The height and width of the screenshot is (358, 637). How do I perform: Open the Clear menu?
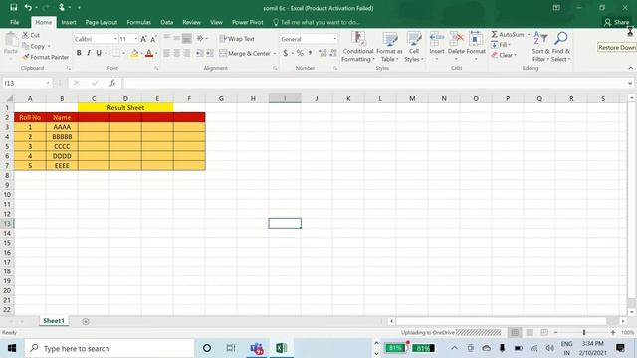tap(504, 55)
